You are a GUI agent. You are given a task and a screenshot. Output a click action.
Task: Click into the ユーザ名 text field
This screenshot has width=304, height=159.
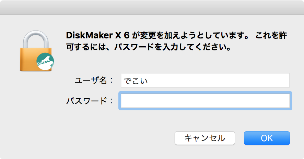[205, 80]
